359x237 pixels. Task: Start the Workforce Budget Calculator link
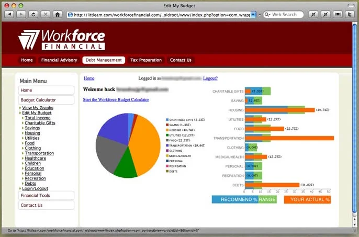(116, 99)
